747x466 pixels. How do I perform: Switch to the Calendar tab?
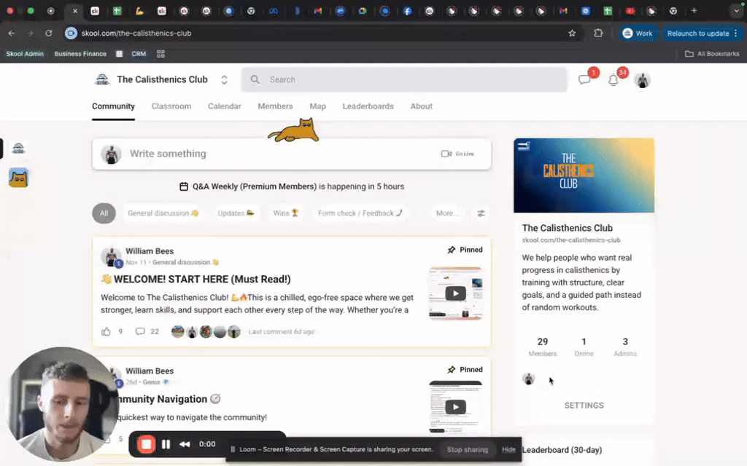point(225,106)
